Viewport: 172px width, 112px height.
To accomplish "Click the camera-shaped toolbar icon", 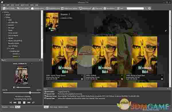I will pos(32,8).
